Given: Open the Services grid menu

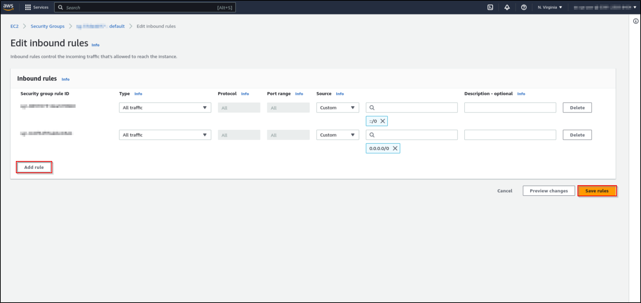Looking at the screenshot, I should click(37, 7).
